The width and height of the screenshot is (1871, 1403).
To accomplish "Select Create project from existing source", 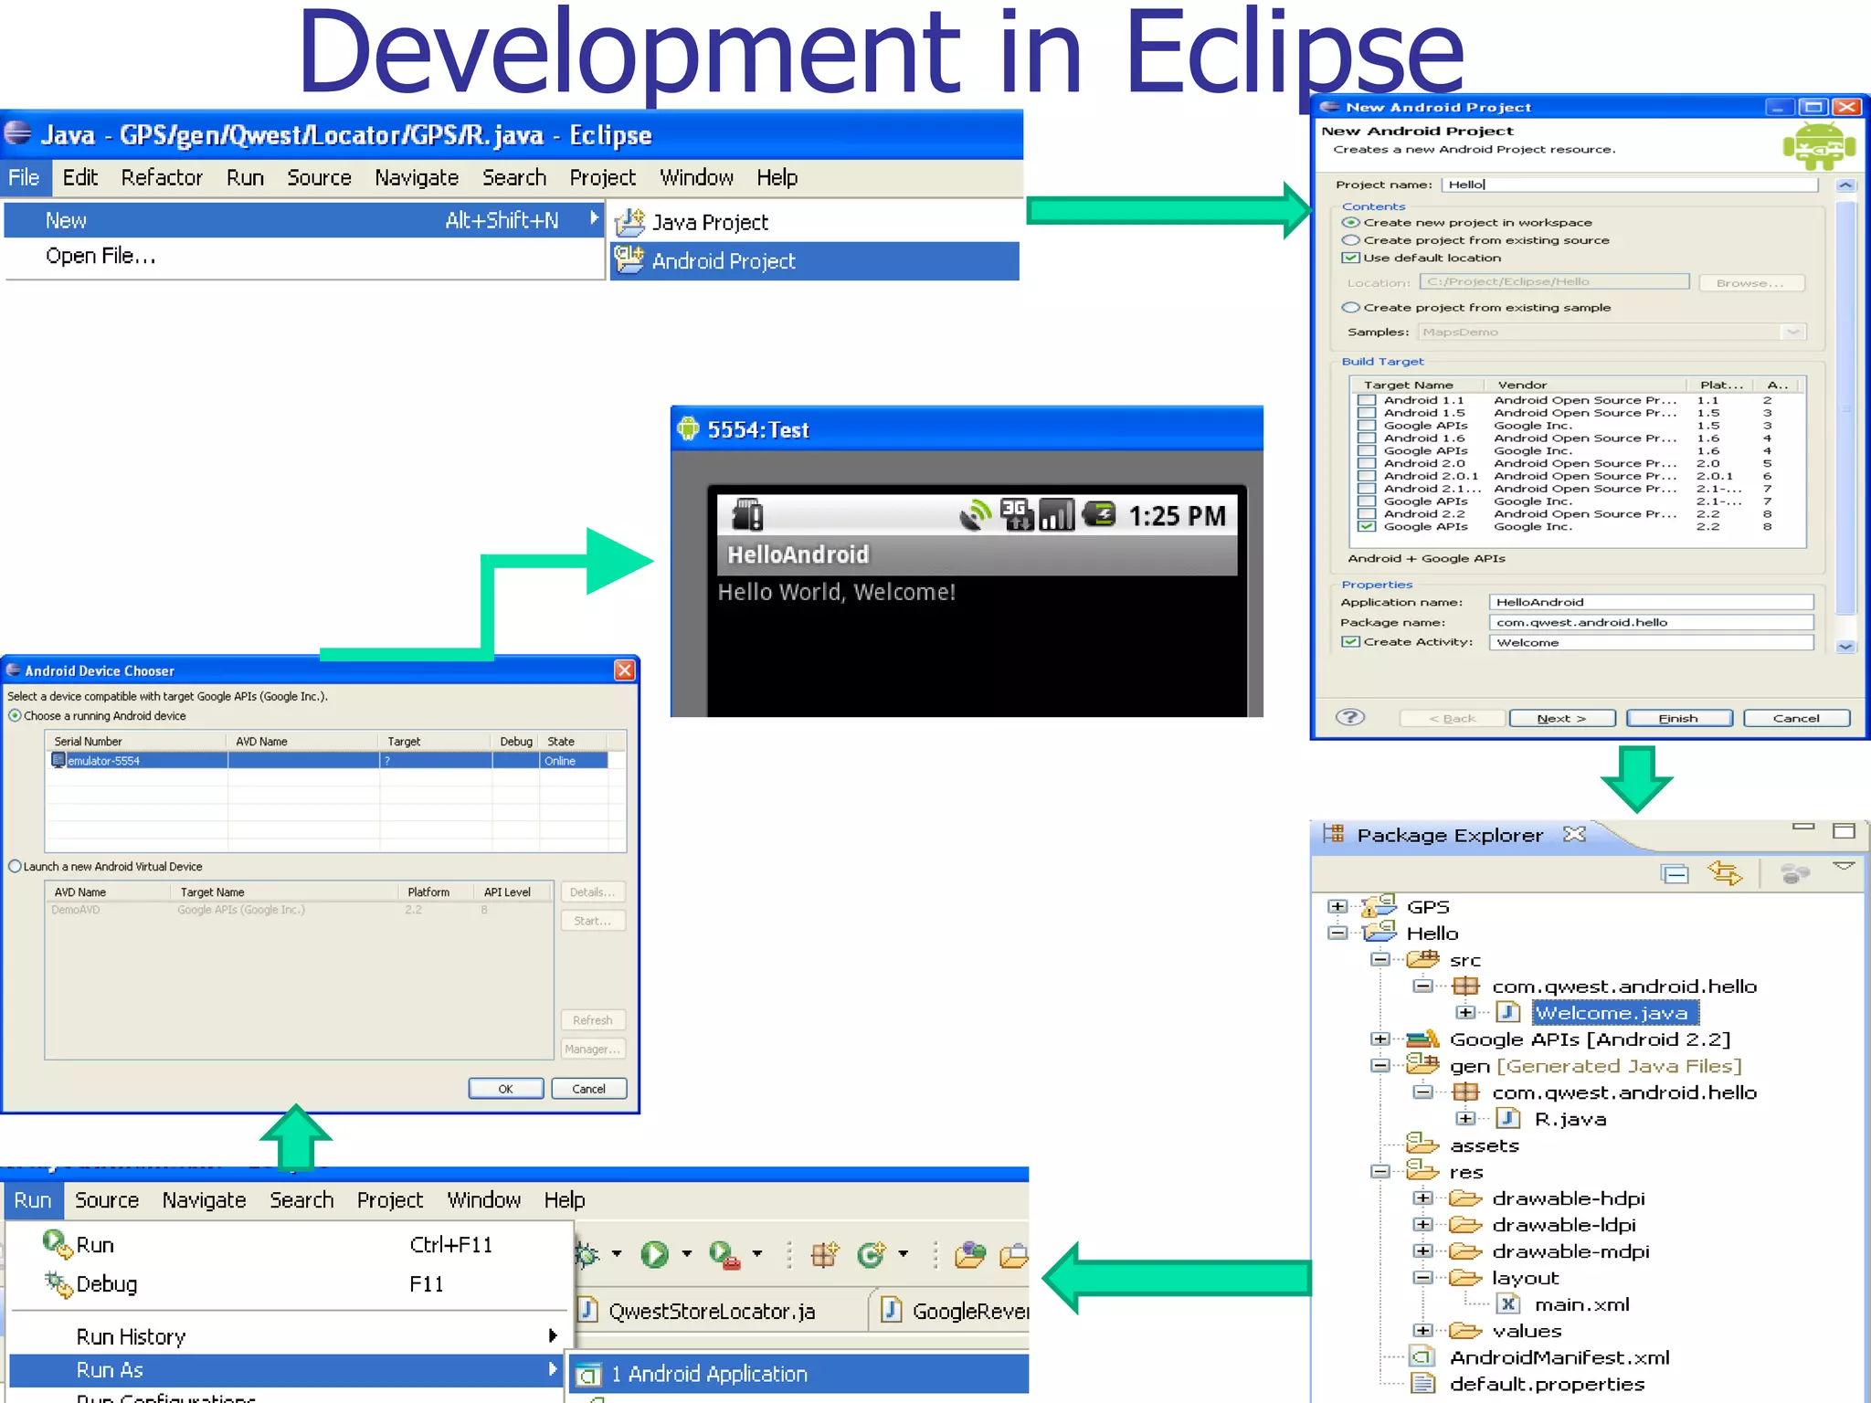I will (x=1350, y=240).
